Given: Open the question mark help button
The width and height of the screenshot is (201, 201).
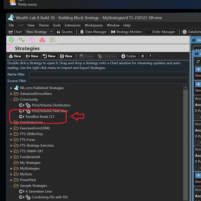Looking at the screenshot, I should [x=150, y=56].
